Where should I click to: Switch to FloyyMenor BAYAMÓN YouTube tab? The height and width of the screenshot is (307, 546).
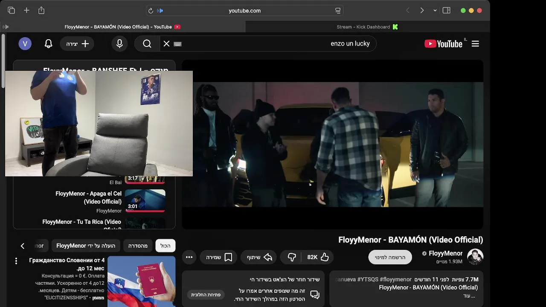(123, 27)
